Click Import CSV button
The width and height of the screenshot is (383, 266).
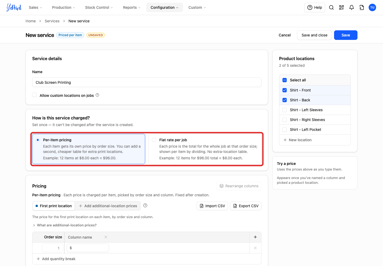click(x=212, y=206)
